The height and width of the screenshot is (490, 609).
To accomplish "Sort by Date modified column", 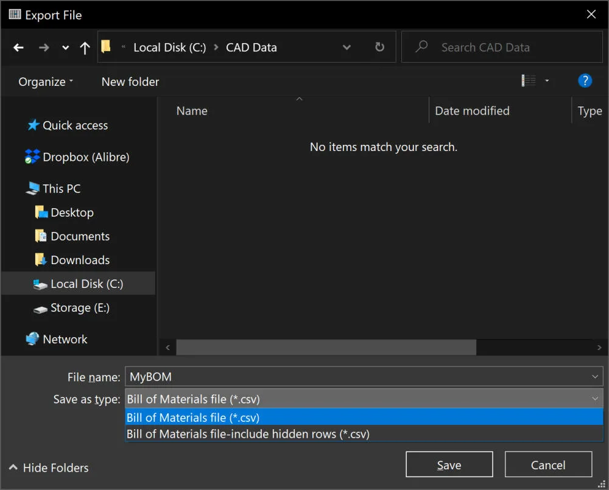I will (x=472, y=111).
